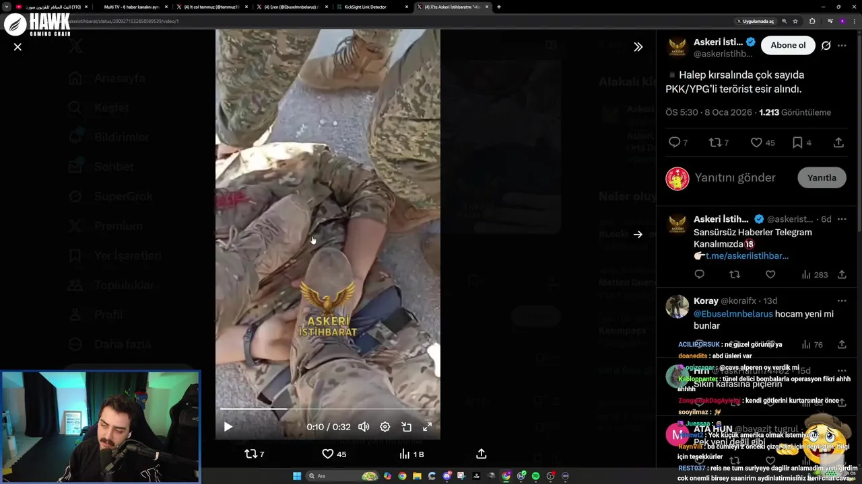This screenshot has width=862, height=484.
Task: Switch to the first YouTube (110) tab
Action: (53, 7)
